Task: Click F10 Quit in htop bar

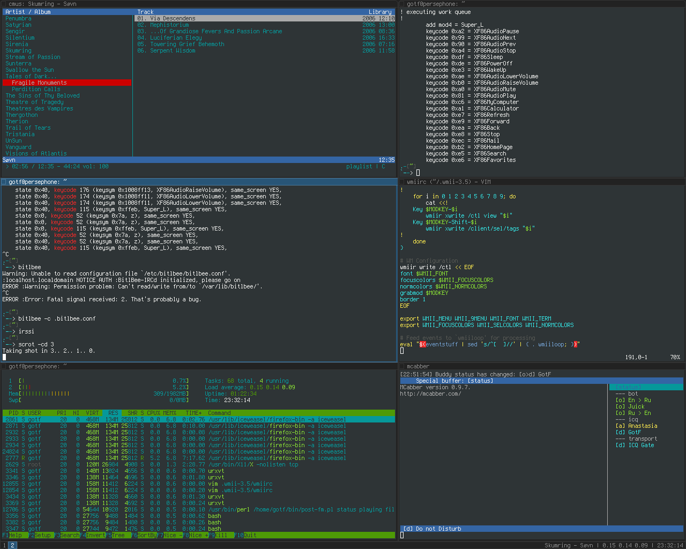Action: pyautogui.click(x=245, y=535)
